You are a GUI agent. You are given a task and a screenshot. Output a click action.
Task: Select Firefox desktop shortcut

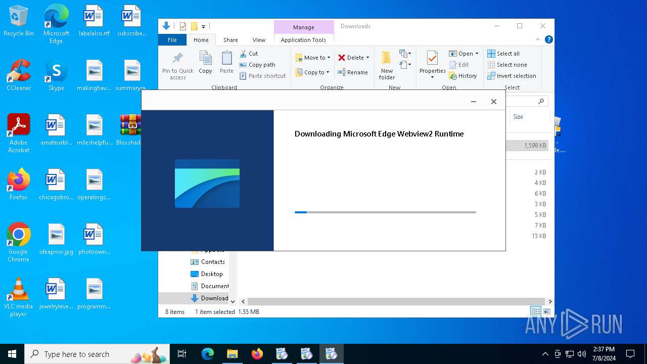tap(19, 185)
